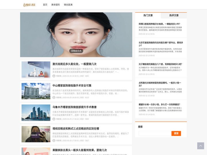Click excerpt text of 埋线双眼皮 article
Image resolution: width=207 pixels, height=155 pixels.
(91, 135)
